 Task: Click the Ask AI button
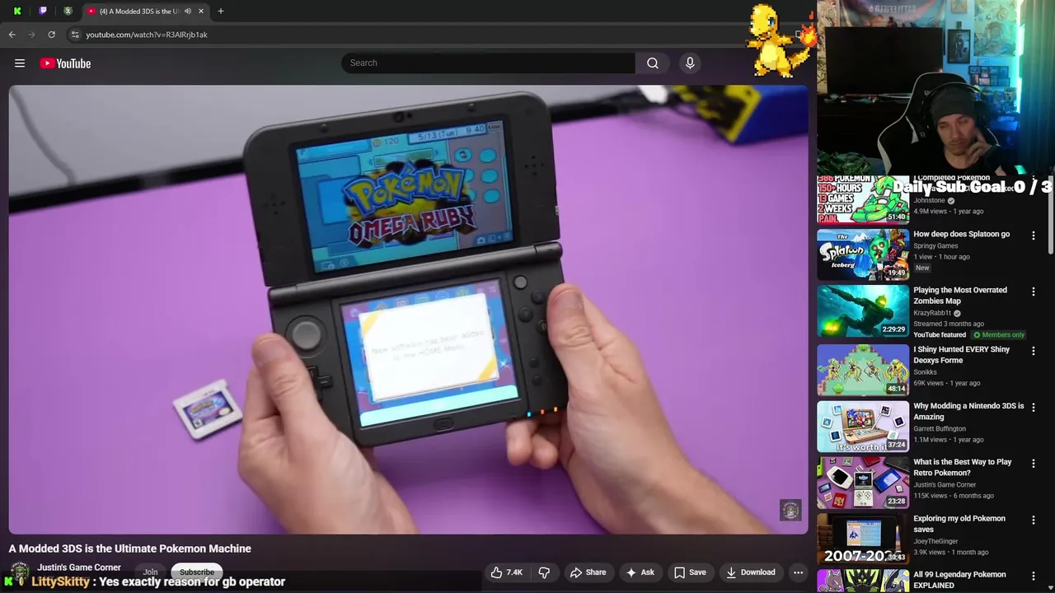tap(640, 572)
